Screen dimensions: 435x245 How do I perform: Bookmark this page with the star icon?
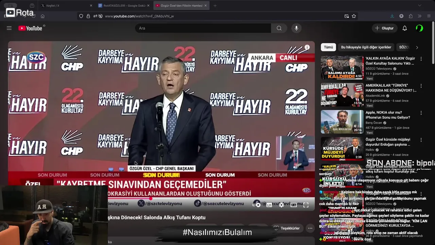tap(354, 16)
